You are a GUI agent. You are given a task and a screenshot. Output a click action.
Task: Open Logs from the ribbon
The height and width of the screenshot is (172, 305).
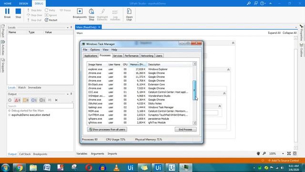129,14
